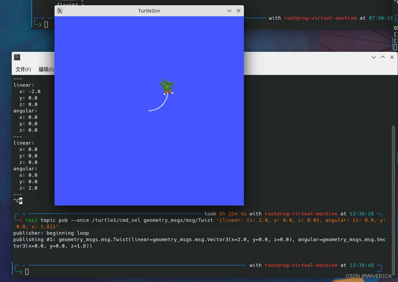
Task: Open the 编辑(E) menu in terminal
Action: (x=46, y=70)
